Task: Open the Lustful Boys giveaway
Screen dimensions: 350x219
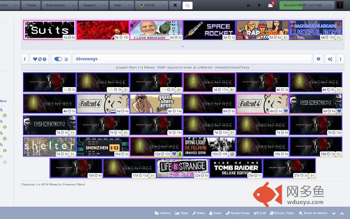Action: pyautogui.click(x=316, y=30)
